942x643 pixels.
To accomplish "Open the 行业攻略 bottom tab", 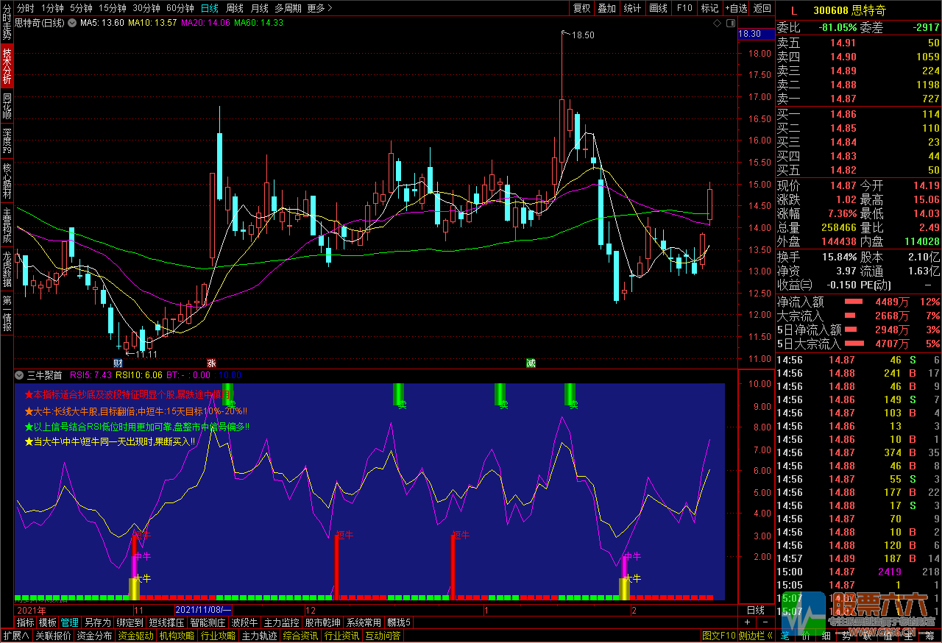I will pyautogui.click(x=218, y=636).
